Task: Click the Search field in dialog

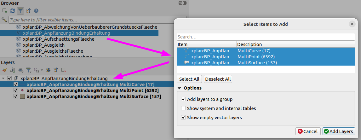Action: point(266,37)
